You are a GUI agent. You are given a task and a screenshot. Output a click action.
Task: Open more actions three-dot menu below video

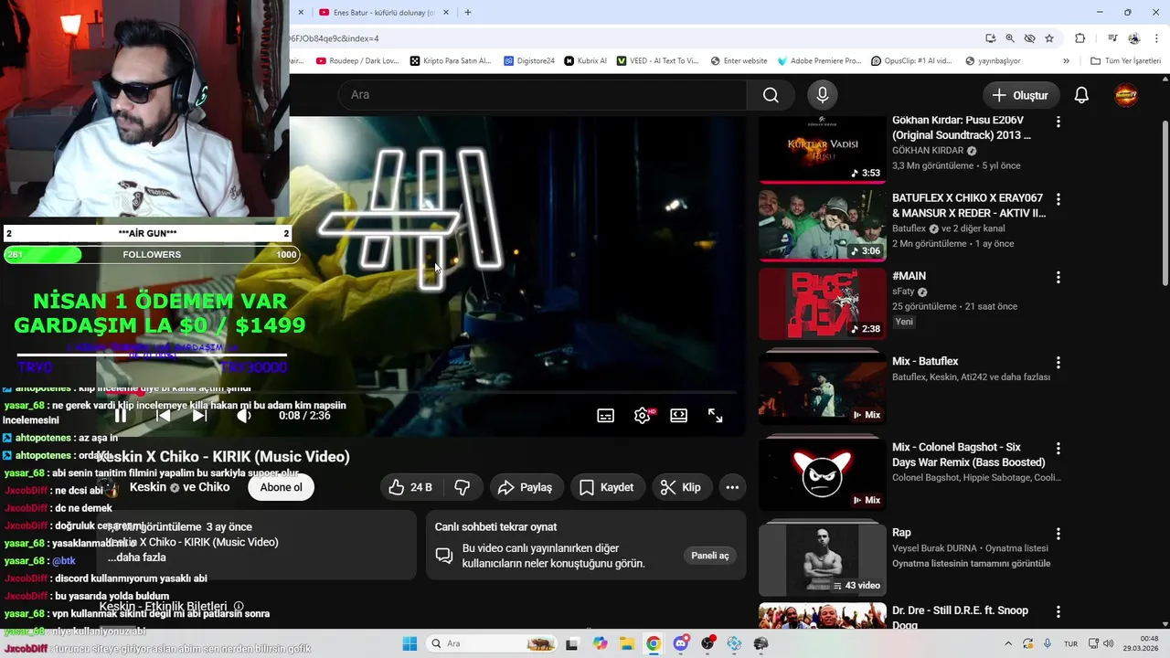[732, 487]
